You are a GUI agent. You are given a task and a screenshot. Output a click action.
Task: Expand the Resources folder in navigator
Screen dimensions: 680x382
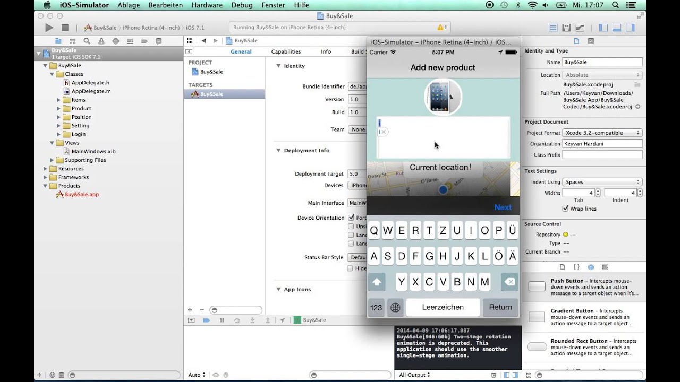pyautogui.click(x=45, y=169)
